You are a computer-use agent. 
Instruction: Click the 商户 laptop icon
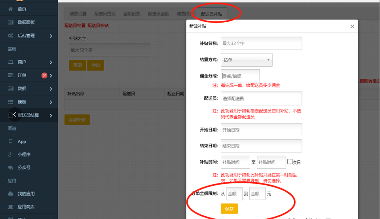(x=10, y=62)
